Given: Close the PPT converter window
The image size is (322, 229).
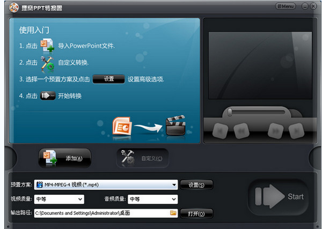Looking at the screenshot, I should pos(313,6).
